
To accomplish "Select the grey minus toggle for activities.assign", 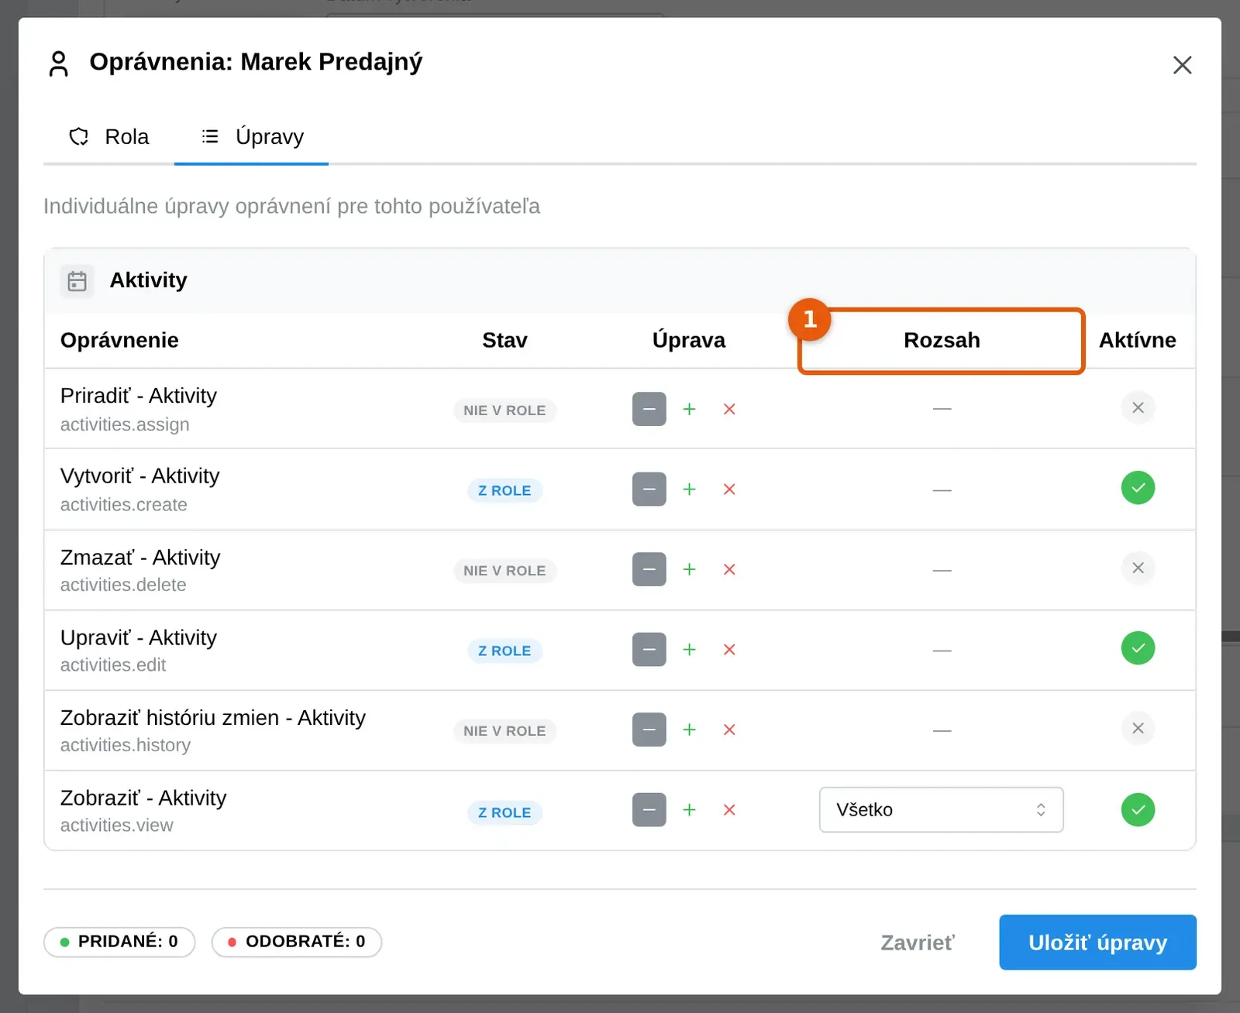I will (x=649, y=409).
